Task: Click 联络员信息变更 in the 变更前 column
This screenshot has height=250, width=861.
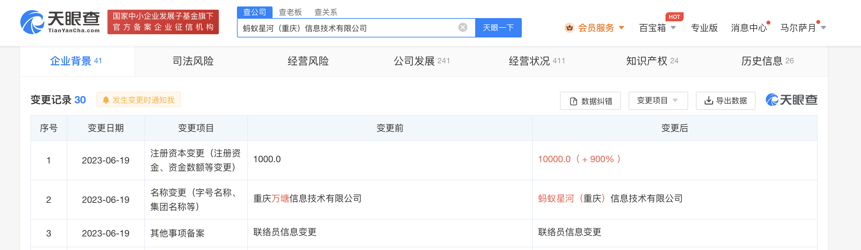Action: 285,232
